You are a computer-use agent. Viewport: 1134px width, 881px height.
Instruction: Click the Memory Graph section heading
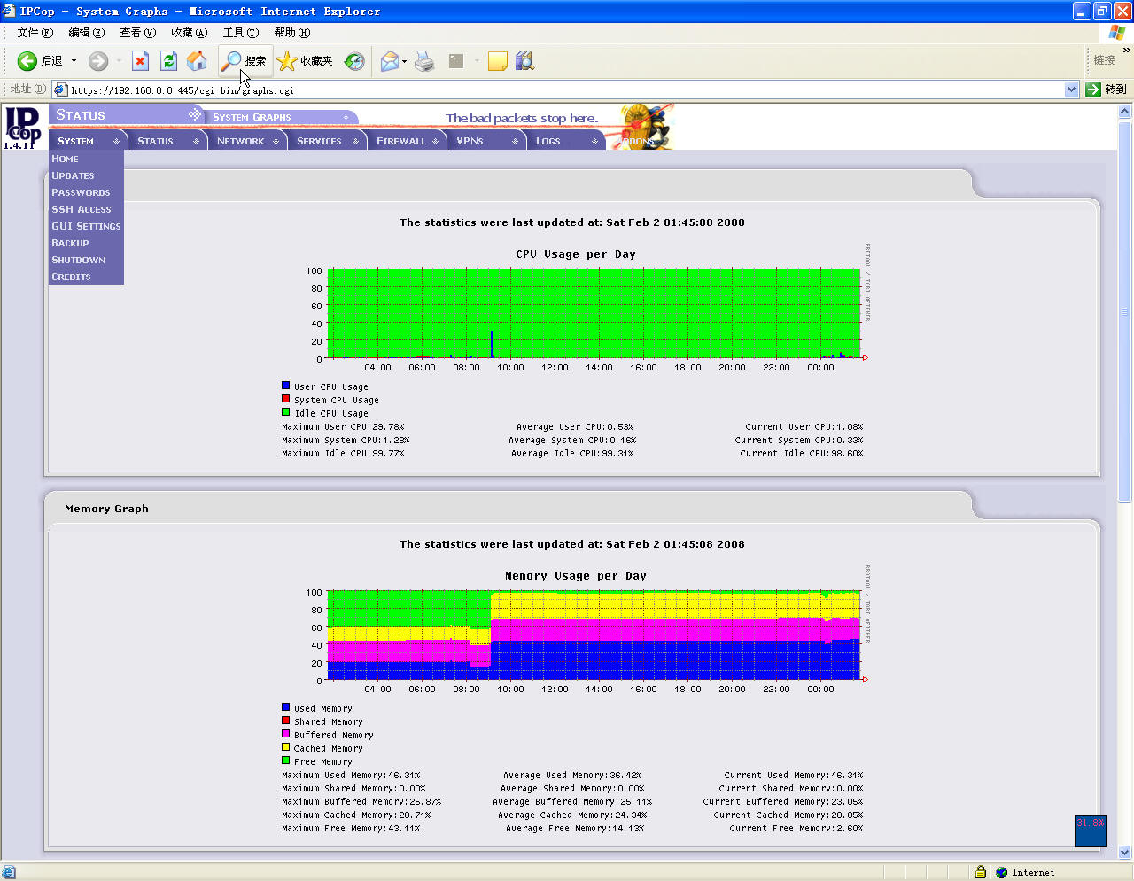[106, 509]
